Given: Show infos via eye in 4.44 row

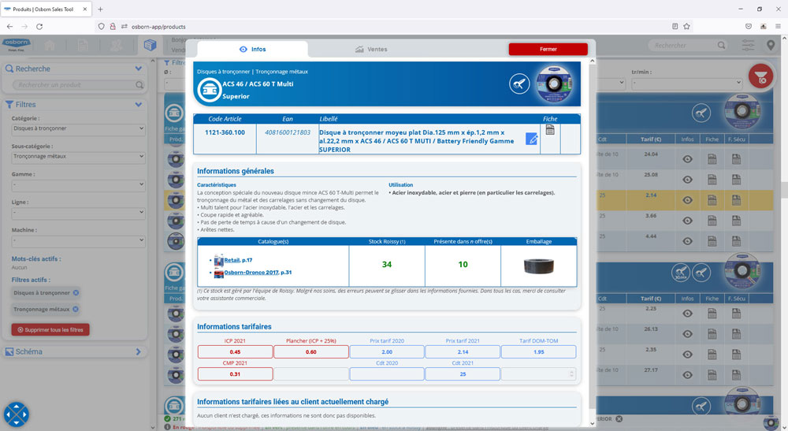Looking at the screenshot, I should point(687,241).
